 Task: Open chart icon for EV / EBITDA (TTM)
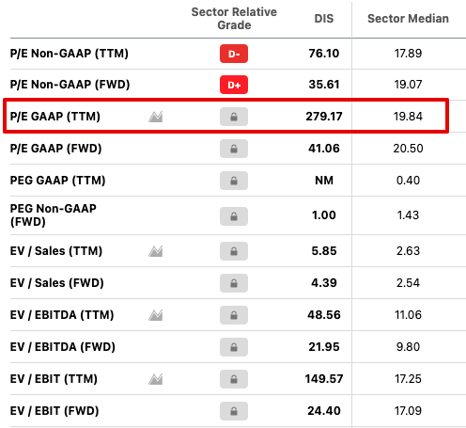pos(156,315)
